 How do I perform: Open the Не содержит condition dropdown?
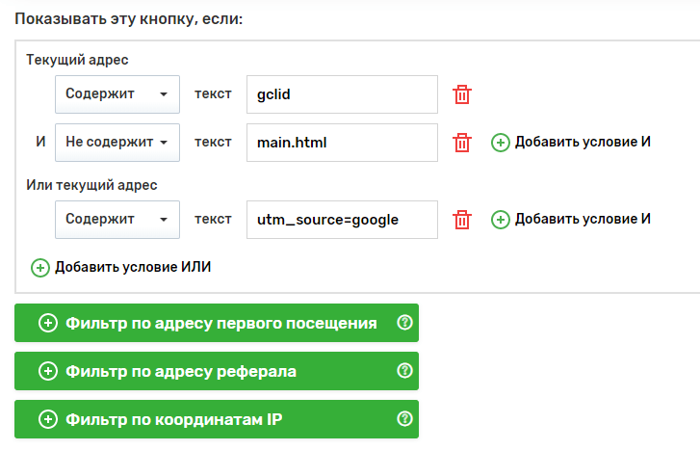117,143
